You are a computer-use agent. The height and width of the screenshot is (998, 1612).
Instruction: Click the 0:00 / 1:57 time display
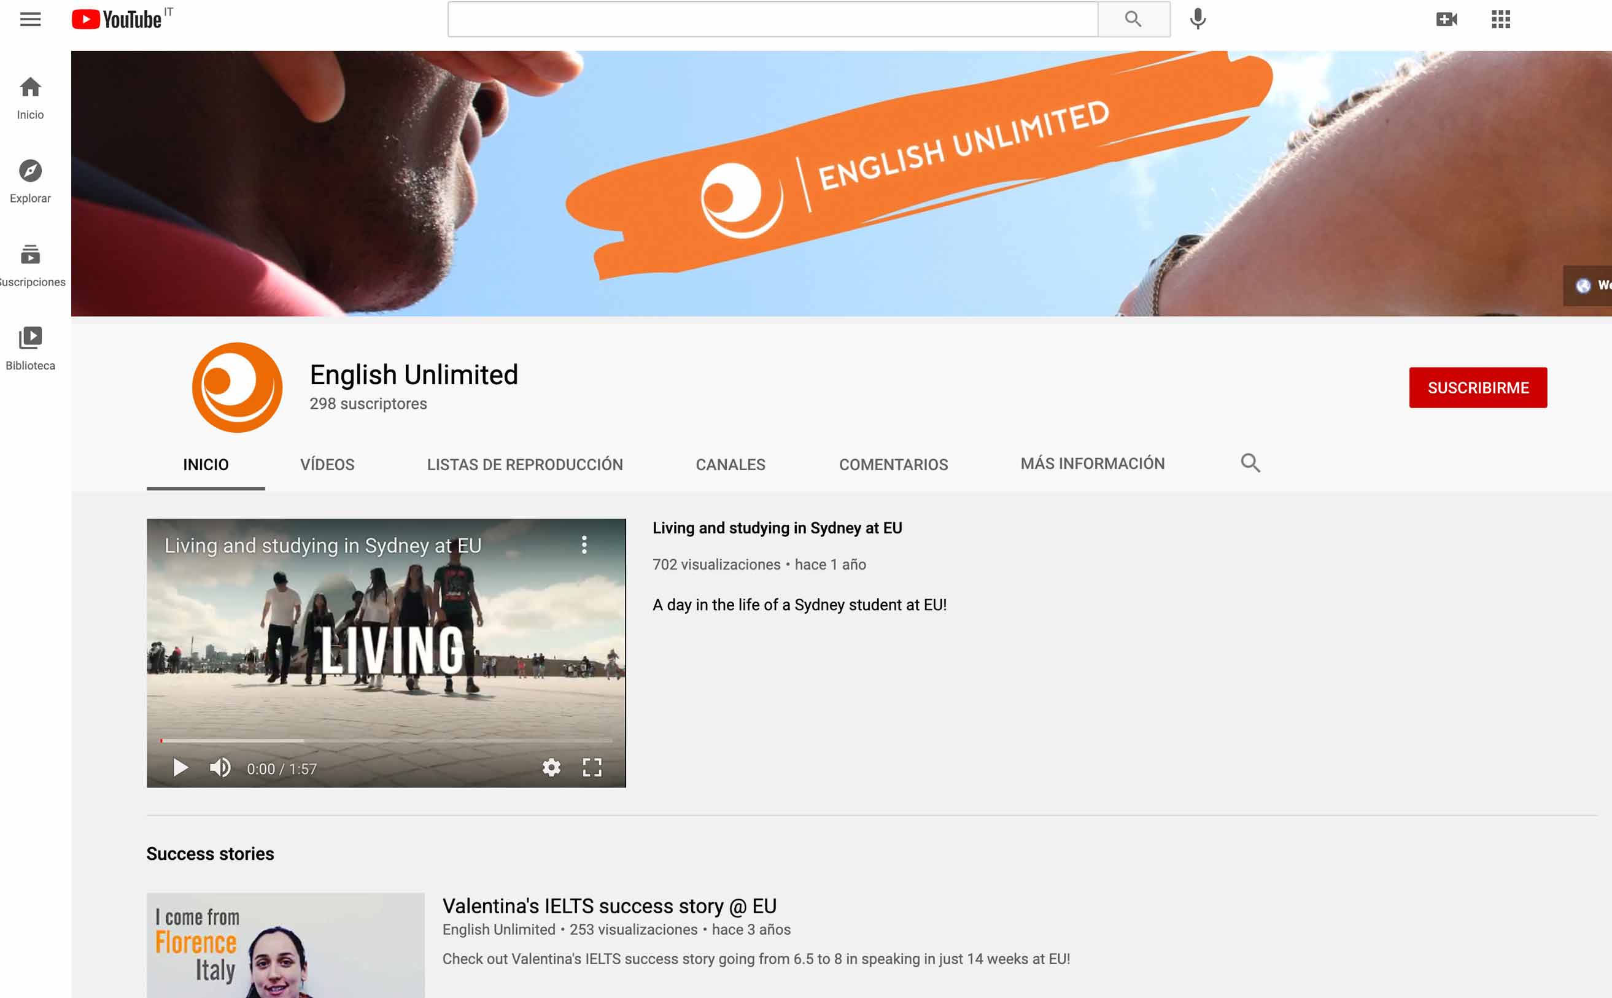282,769
